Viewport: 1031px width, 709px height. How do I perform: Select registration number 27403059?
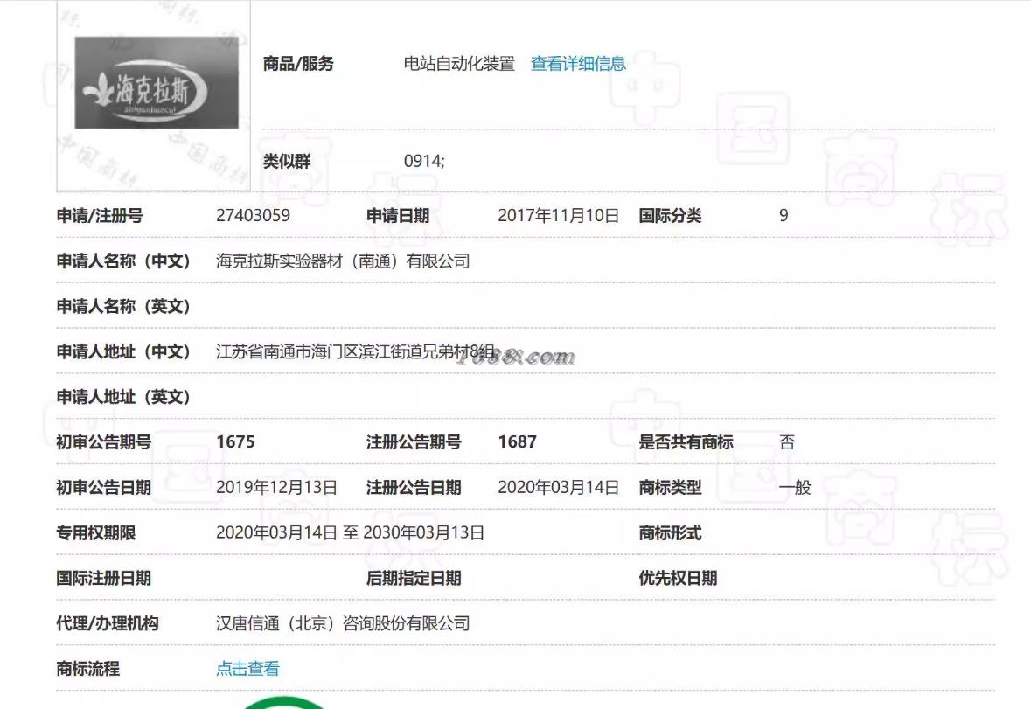tap(253, 216)
